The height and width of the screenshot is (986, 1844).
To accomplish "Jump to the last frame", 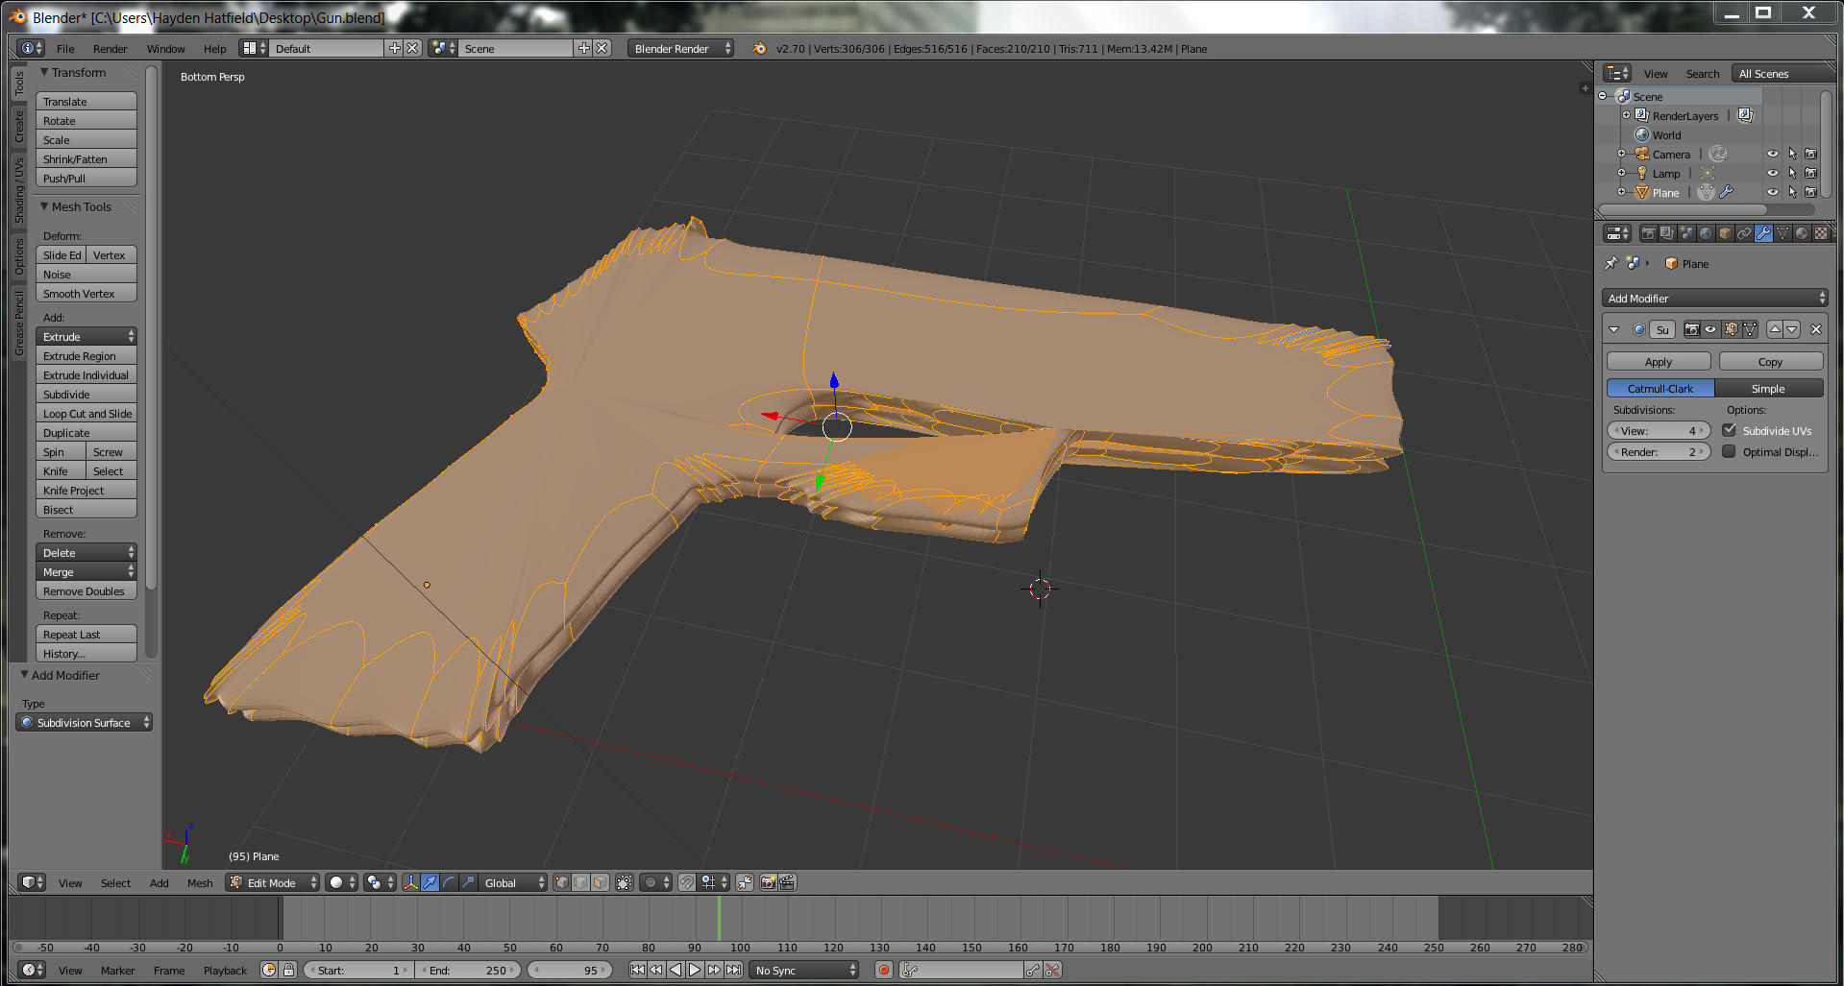I will [x=733, y=970].
